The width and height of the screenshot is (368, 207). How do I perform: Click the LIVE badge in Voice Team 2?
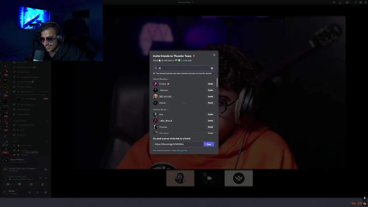(46, 99)
